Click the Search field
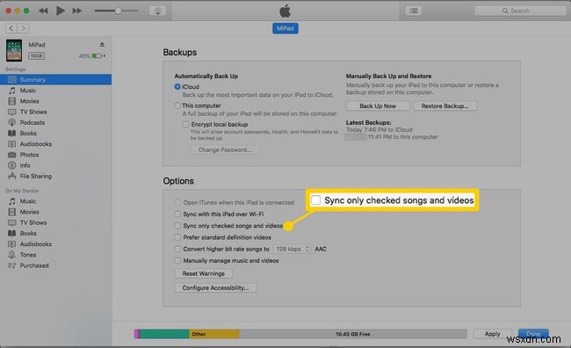Image resolution: width=571 pixels, height=348 pixels. click(520, 11)
